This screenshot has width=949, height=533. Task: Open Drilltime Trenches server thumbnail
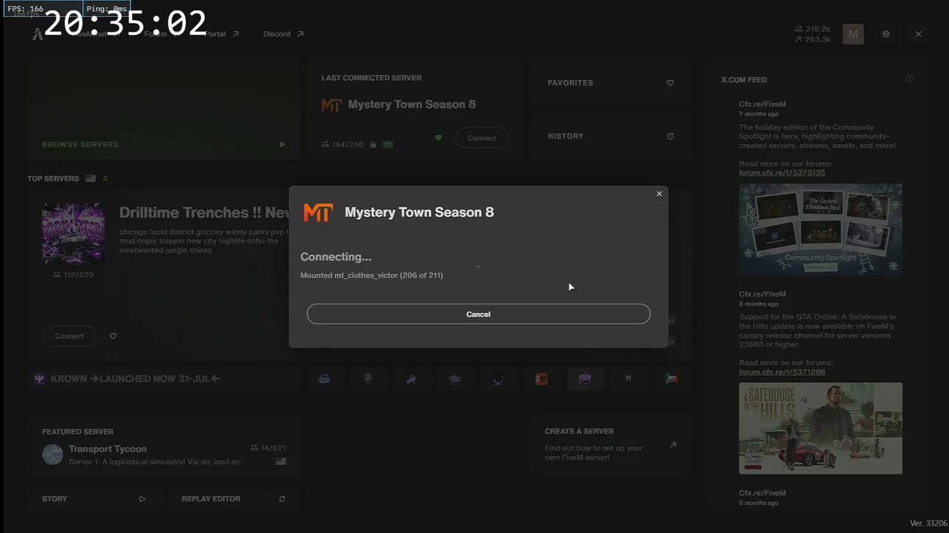click(x=73, y=233)
